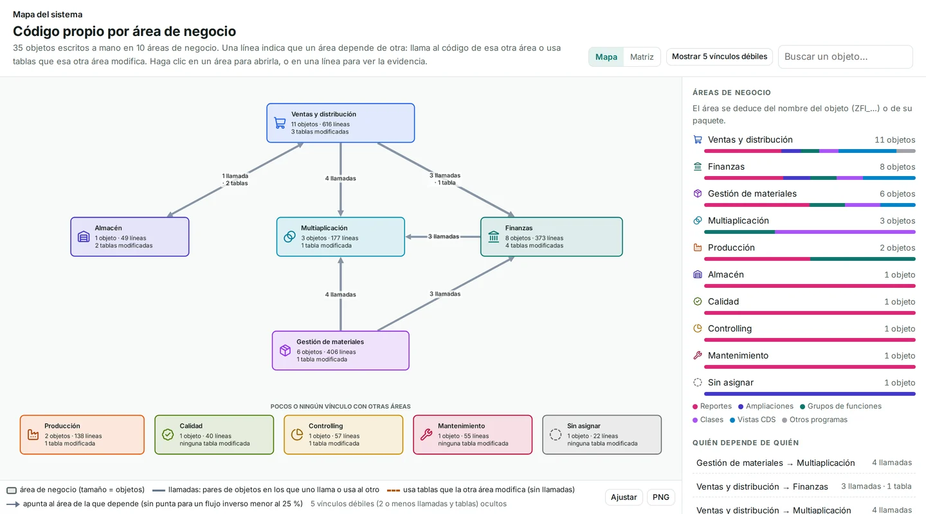Click the 'Controlling' label in the sidebar list

click(730, 328)
